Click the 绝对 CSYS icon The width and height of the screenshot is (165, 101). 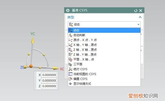click(x=70, y=69)
